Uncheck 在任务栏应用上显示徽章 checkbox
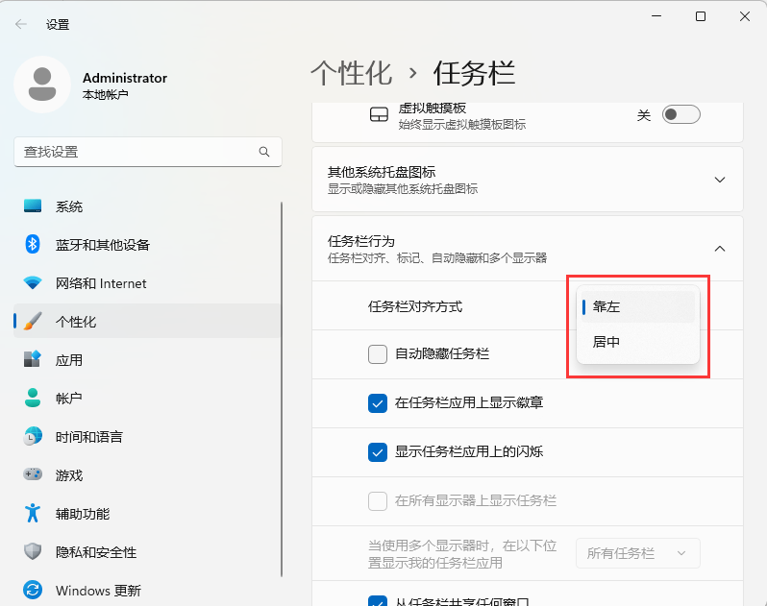This screenshot has height=606, width=767. click(x=377, y=403)
